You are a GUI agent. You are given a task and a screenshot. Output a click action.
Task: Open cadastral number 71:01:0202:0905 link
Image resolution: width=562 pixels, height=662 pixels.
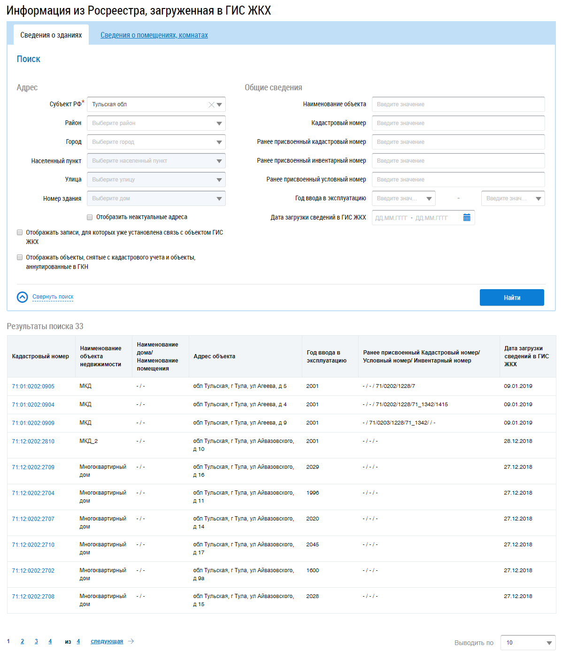pyautogui.click(x=33, y=386)
